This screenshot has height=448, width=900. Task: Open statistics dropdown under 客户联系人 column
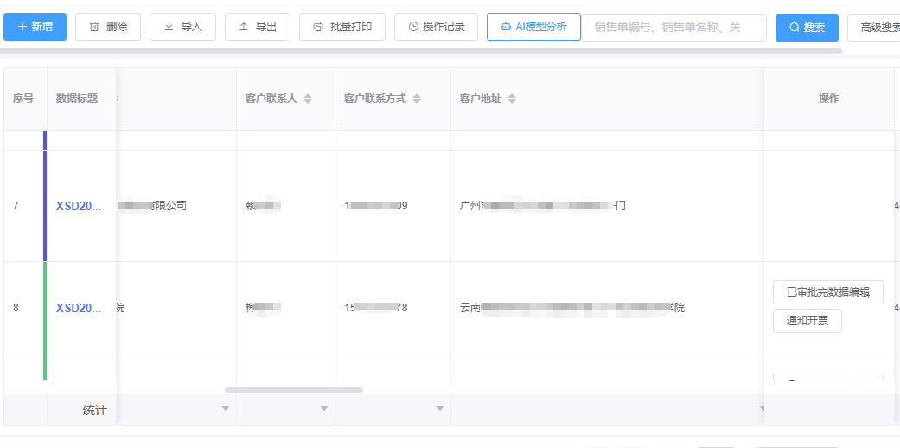click(x=323, y=409)
